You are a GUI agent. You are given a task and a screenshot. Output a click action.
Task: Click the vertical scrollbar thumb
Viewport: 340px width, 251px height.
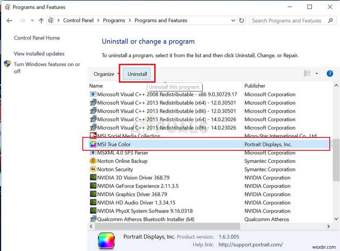click(x=336, y=160)
